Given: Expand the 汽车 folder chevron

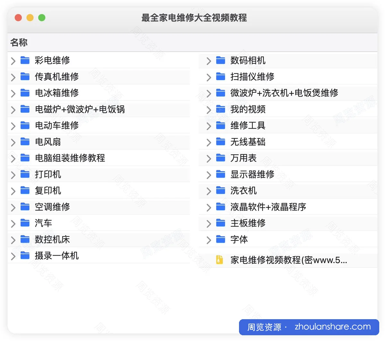Looking at the screenshot, I should click(13, 224).
